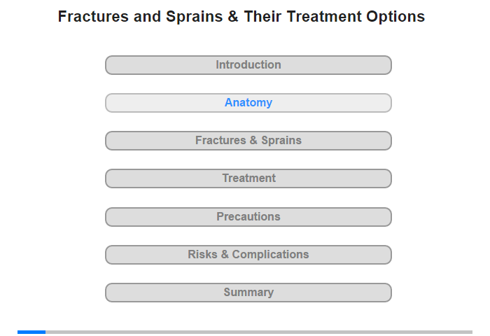Click the "Summary" label text
The height and width of the screenshot is (336, 490).
click(x=248, y=292)
